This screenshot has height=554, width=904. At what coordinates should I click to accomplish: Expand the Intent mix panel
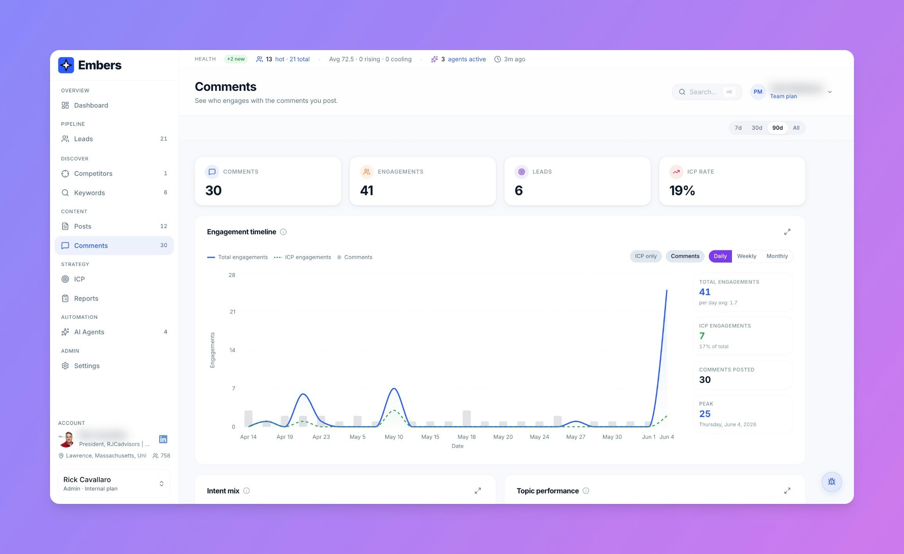pos(477,491)
